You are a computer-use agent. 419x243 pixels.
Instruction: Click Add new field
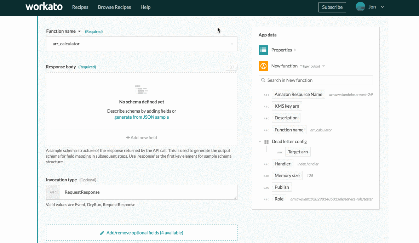click(x=142, y=137)
